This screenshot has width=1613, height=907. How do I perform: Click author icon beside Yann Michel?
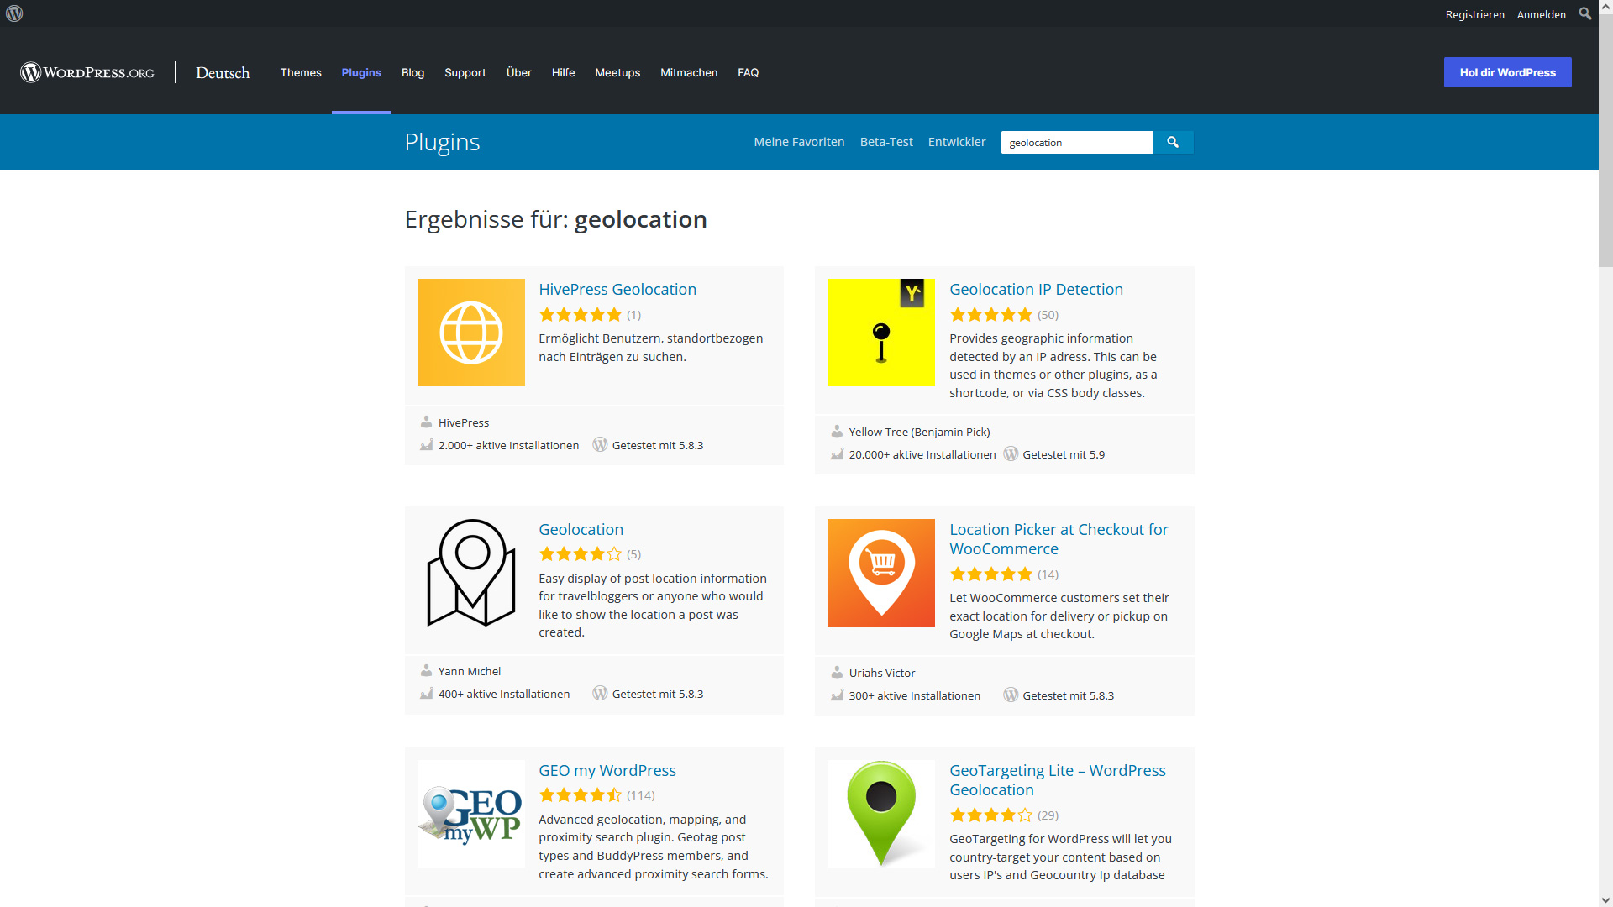(x=427, y=671)
